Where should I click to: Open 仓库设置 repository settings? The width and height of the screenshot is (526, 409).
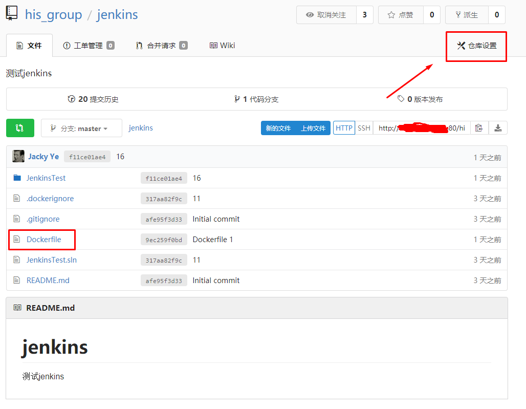(477, 46)
